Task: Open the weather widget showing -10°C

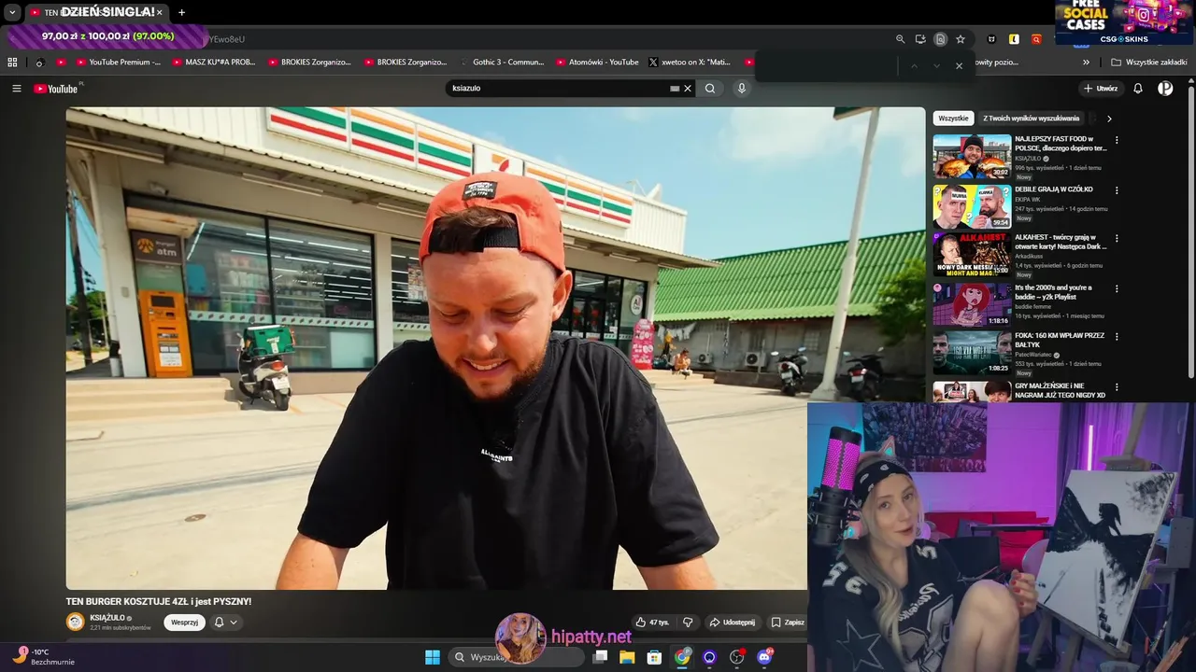Action: pos(43,656)
